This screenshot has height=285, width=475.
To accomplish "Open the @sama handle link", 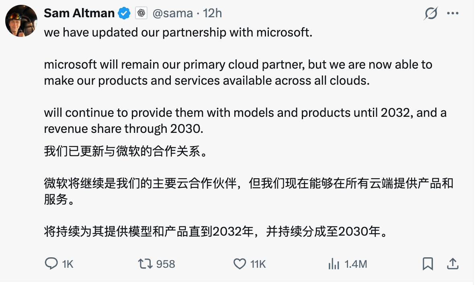I will pos(172,13).
